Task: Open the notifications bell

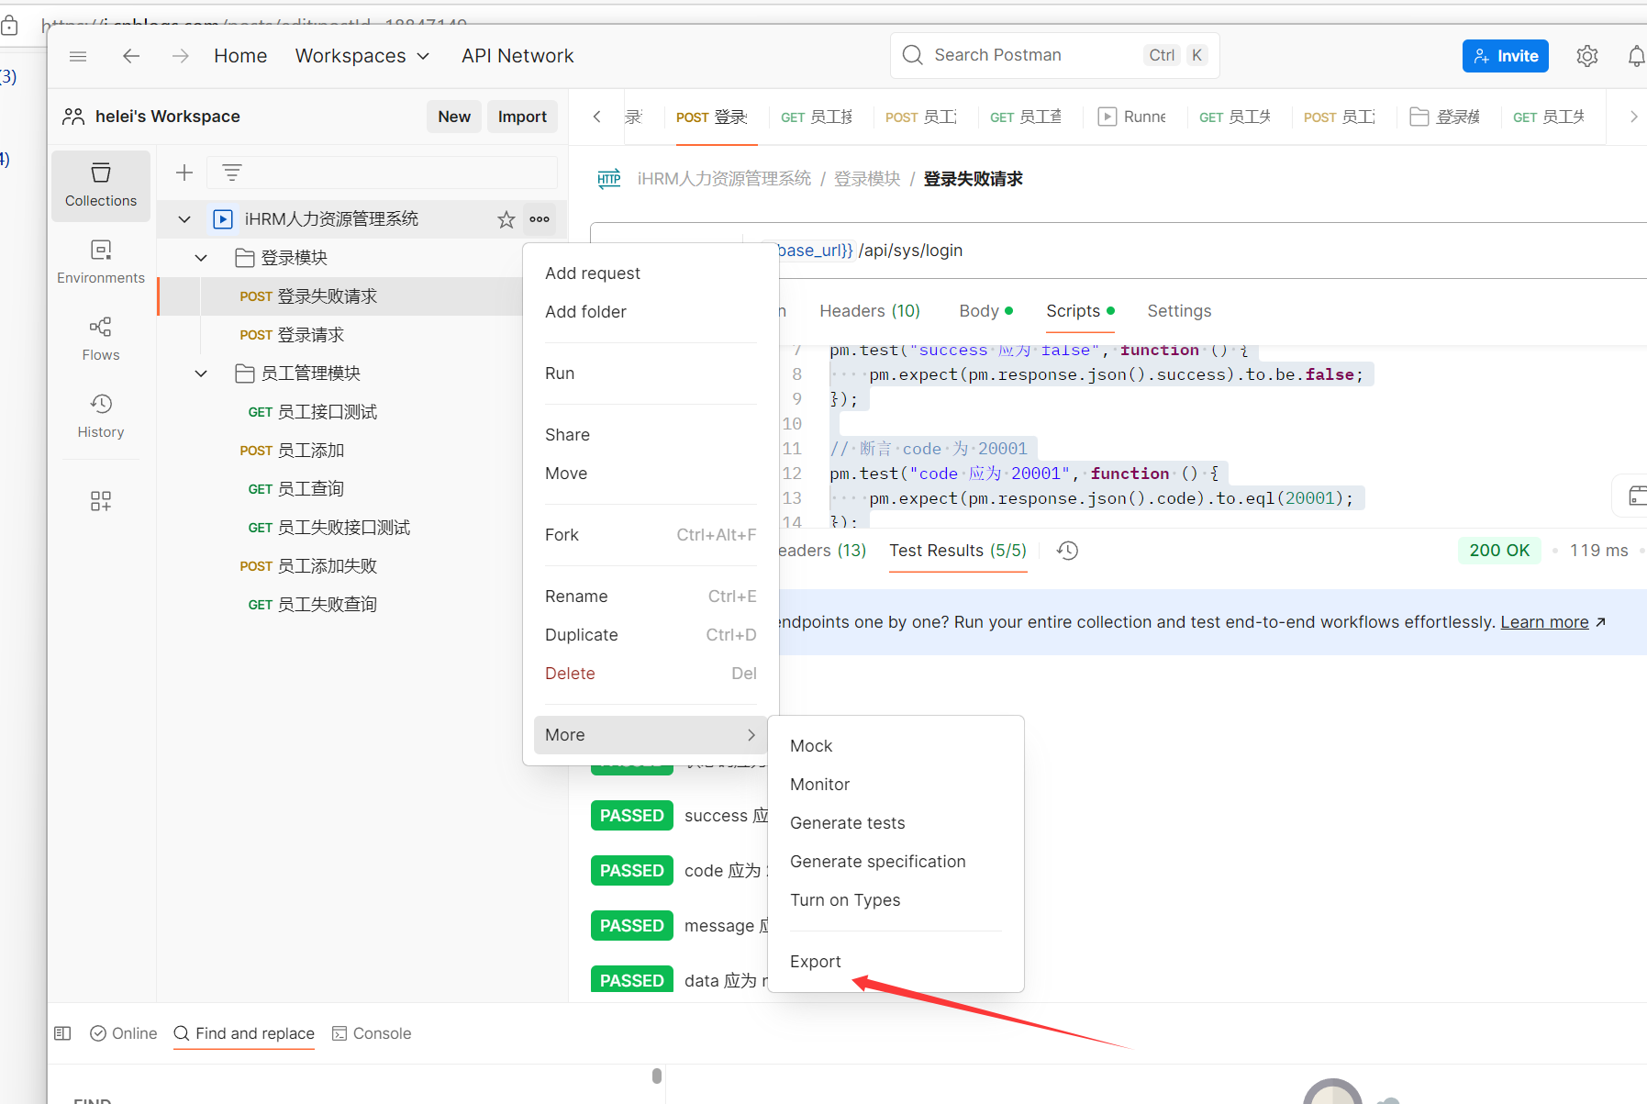Action: pyautogui.click(x=1636, y=56)
